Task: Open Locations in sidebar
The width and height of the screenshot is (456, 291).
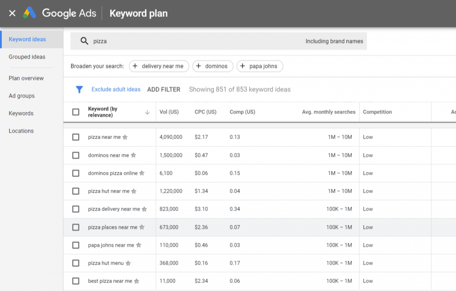Action: [x=21, y=131]
